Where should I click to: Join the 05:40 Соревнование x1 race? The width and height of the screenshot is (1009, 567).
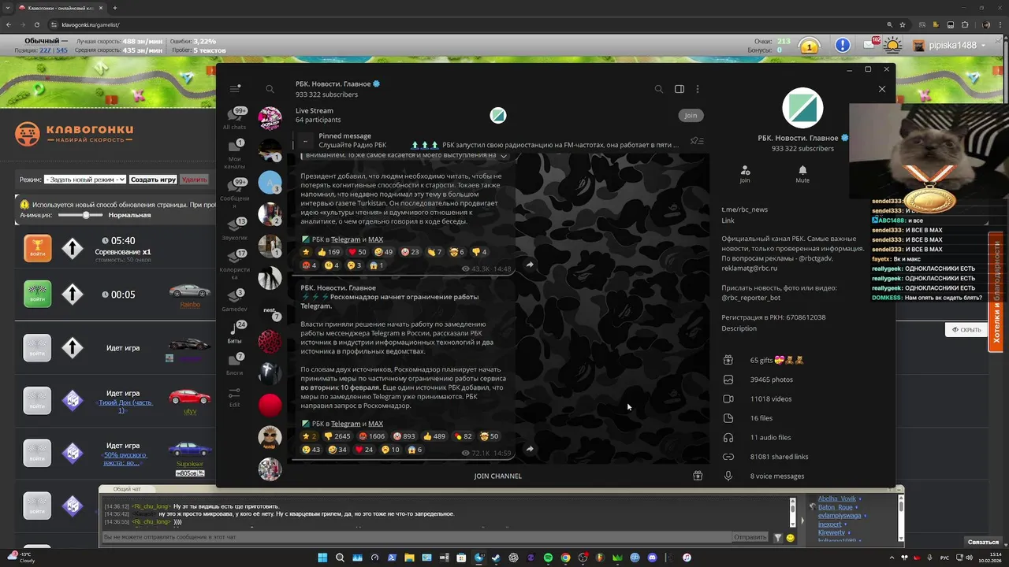click(x=37, y=248)
